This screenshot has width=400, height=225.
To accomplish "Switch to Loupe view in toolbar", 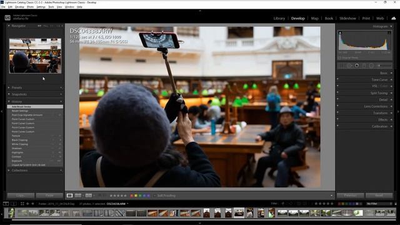I will click(69, 196).
